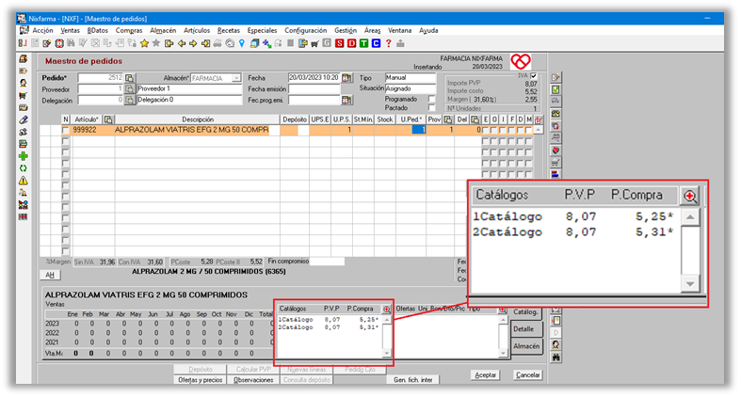Enable the Programado checkbox

tap(431, 99)
